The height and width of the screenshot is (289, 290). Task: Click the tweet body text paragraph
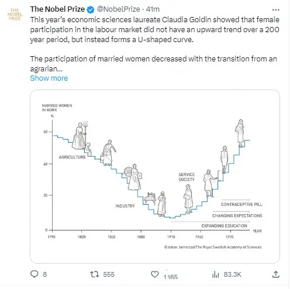click(154, 44)
